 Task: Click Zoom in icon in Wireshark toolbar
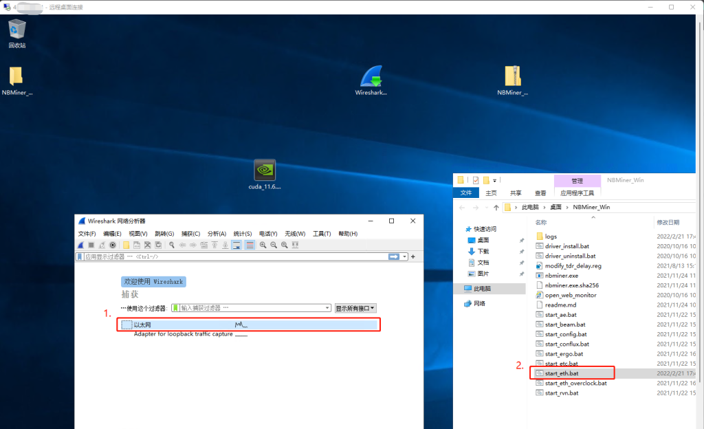click(x=263, y=245)
